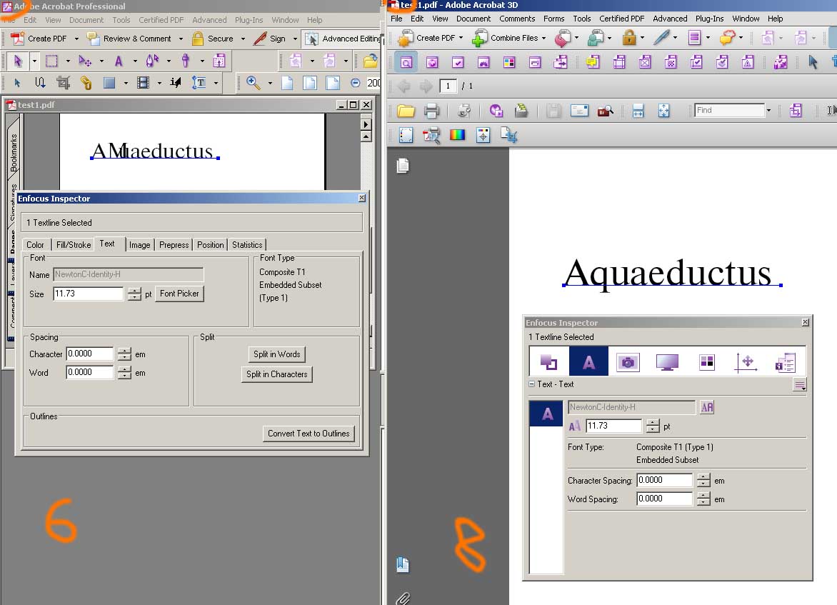
Task: Click the selection arrow at right of PitStop toolbar
Action: click(x=813, y=62)
